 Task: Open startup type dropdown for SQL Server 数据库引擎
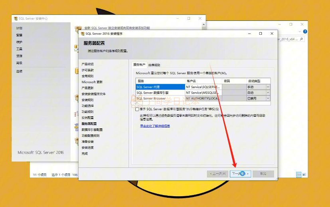tap(268, 93)
